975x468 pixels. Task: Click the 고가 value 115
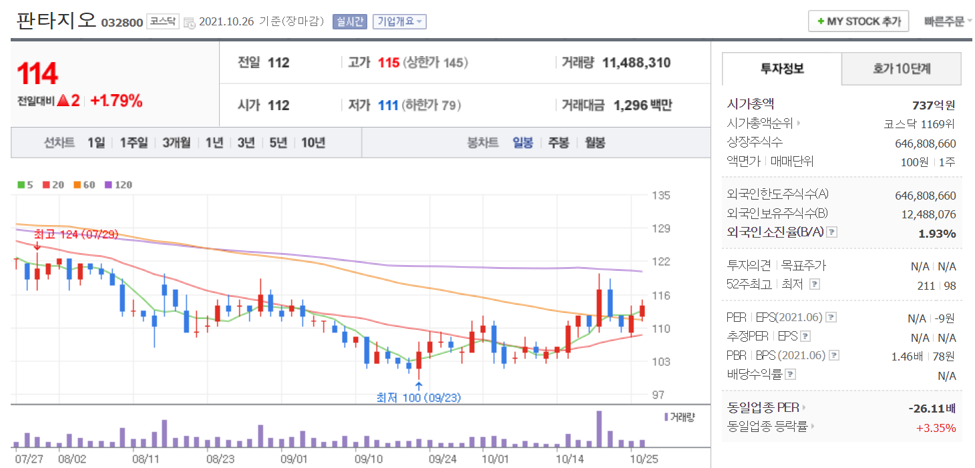point(388,63)
